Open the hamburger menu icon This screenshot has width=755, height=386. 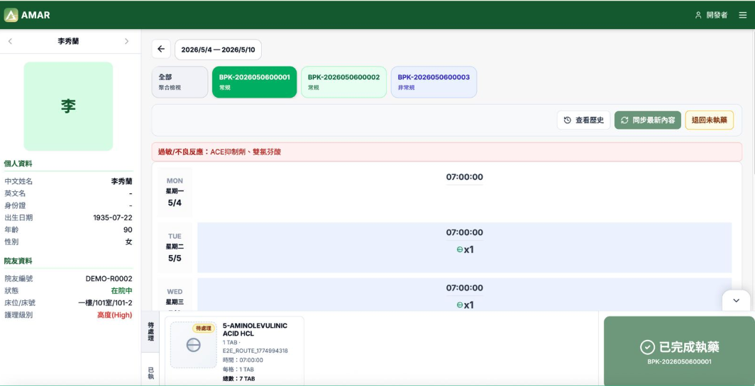(743, 15)
